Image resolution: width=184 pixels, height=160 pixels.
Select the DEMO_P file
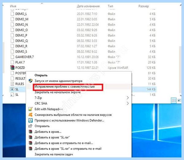21,35
